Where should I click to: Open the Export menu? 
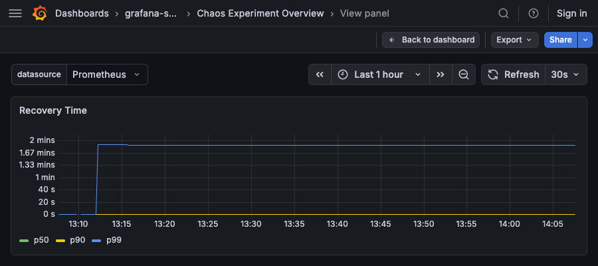coord(515,40)
